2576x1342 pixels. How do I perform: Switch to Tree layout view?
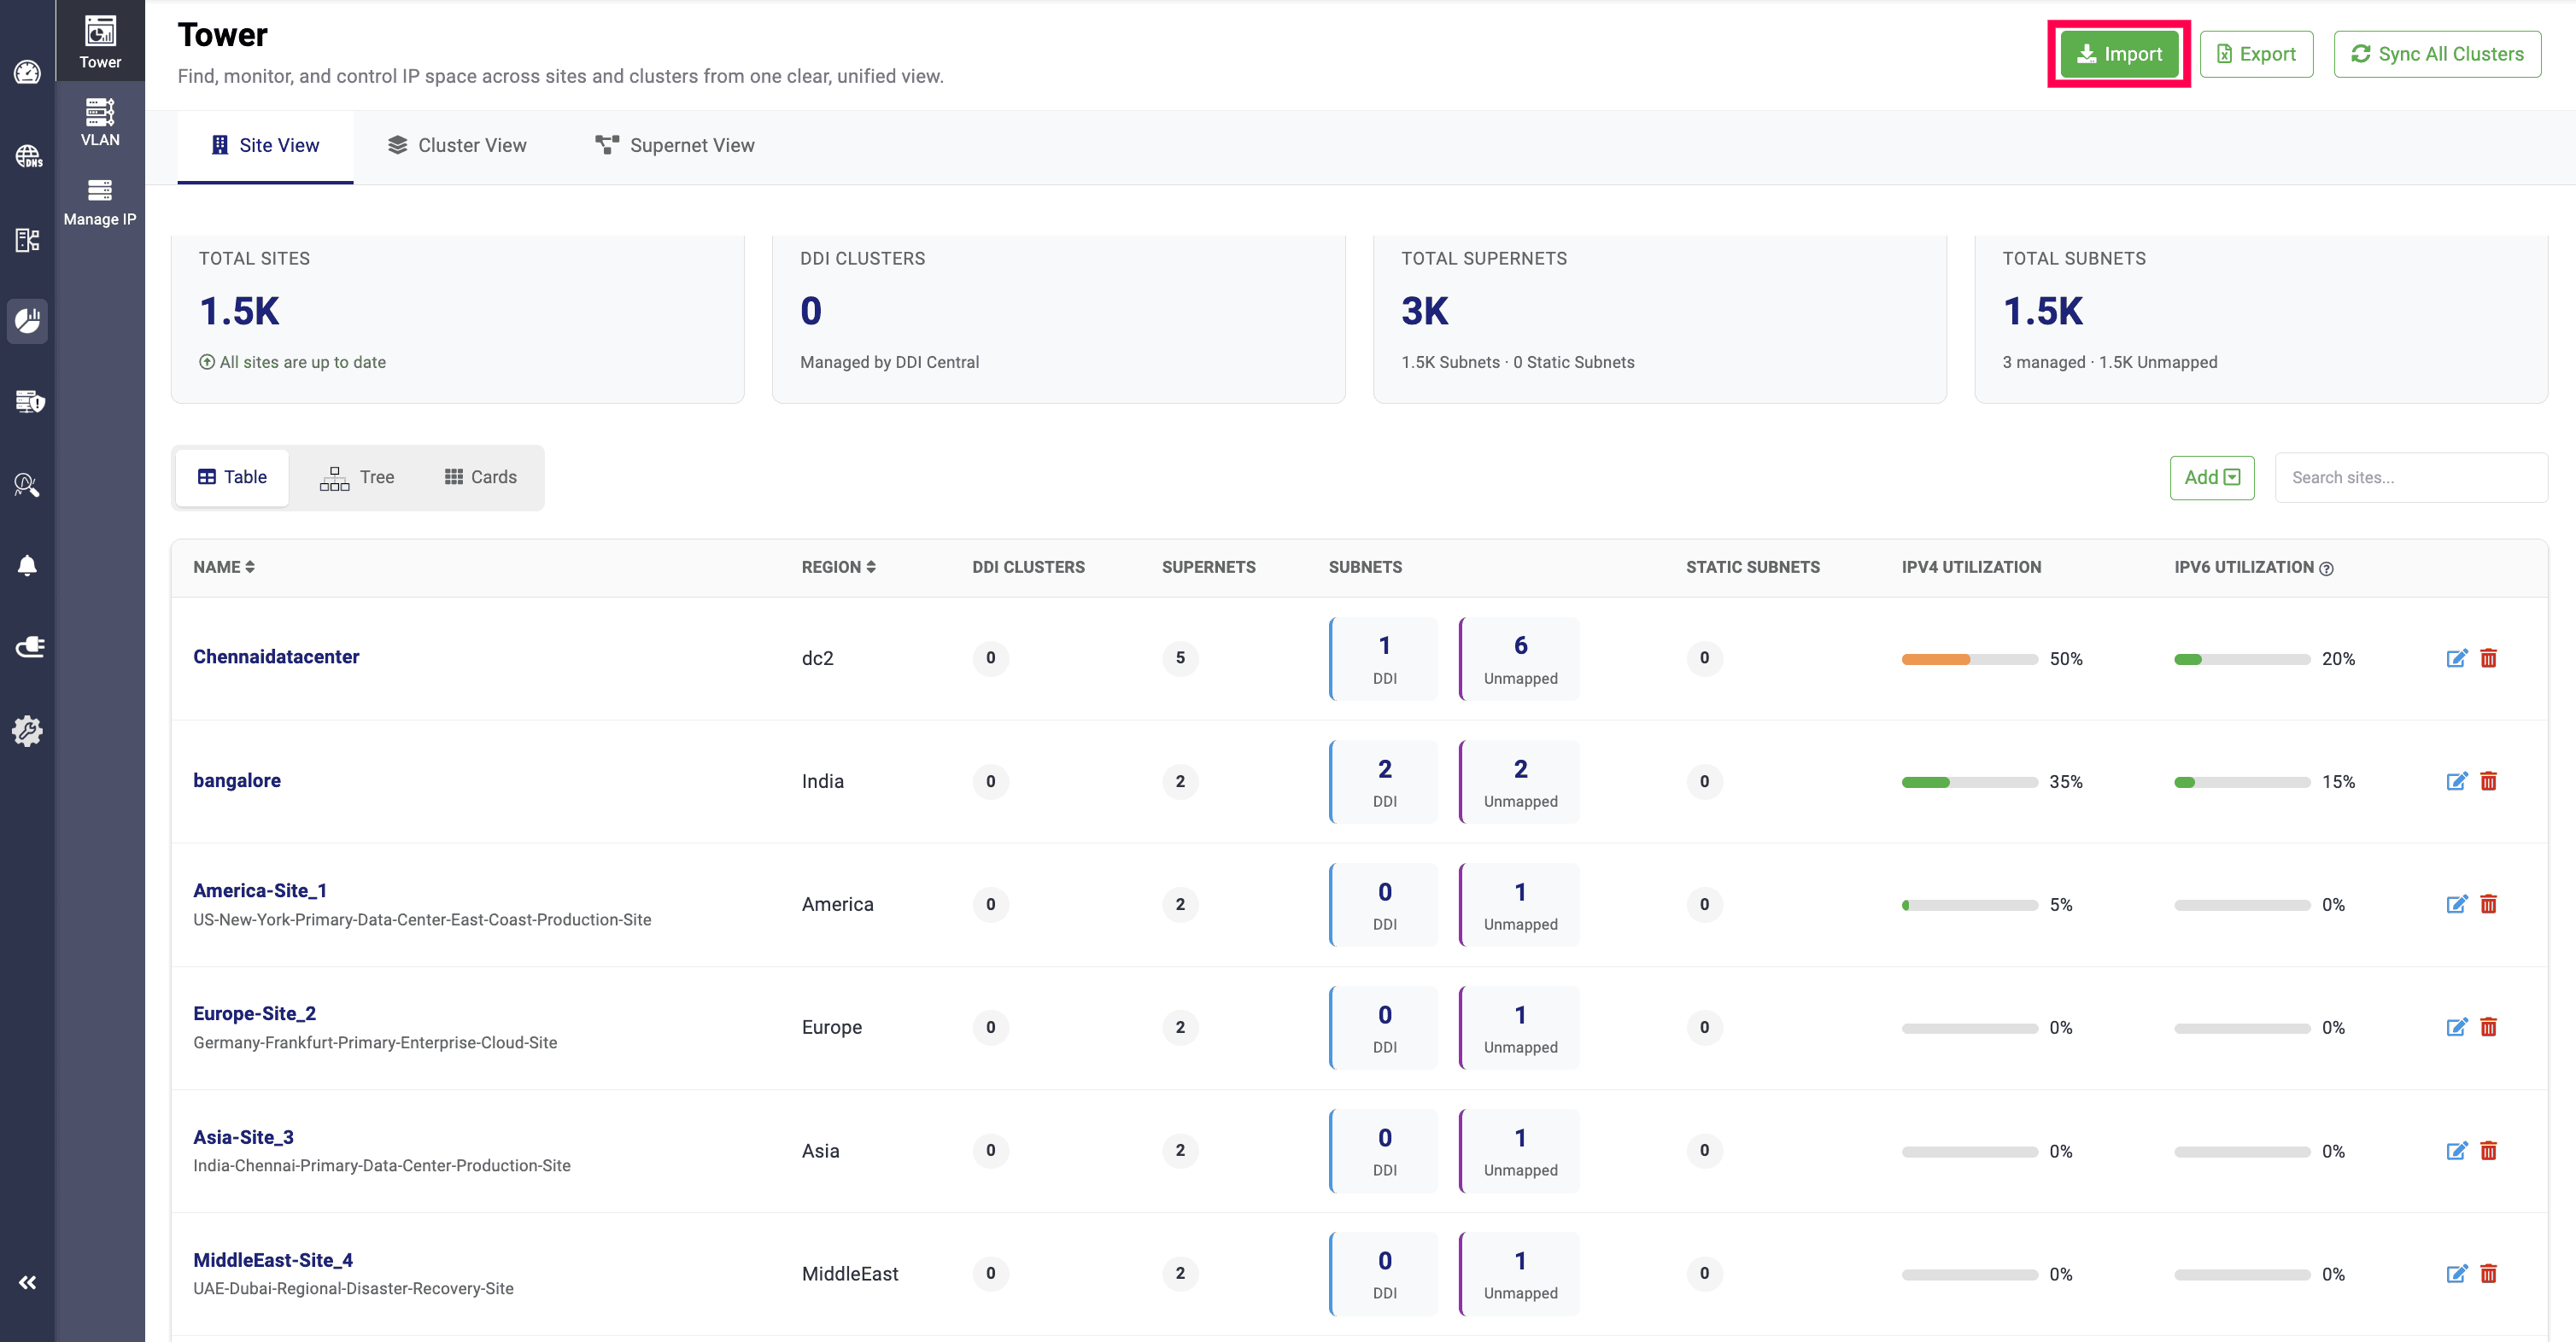coord(357,478)
